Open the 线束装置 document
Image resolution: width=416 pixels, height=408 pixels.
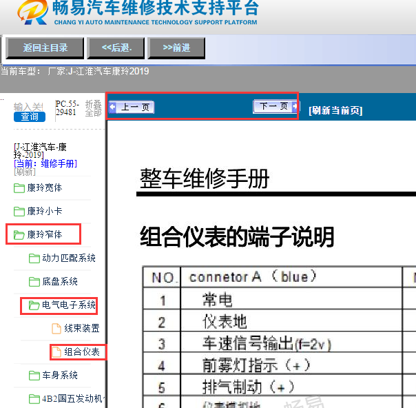tap(82, 328)
